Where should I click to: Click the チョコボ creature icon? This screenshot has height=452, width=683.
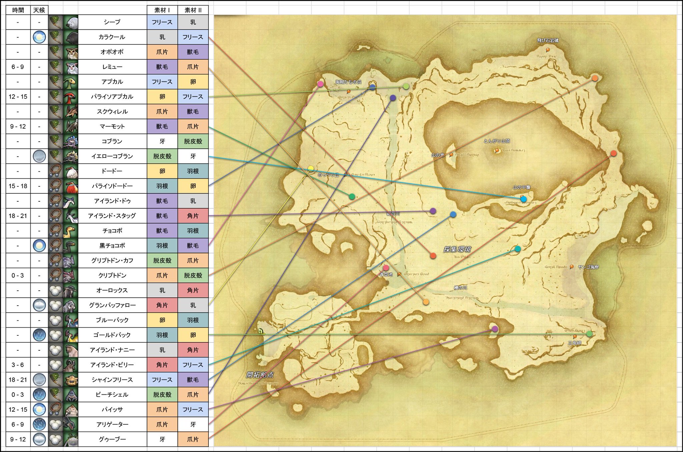pos(70,231)
